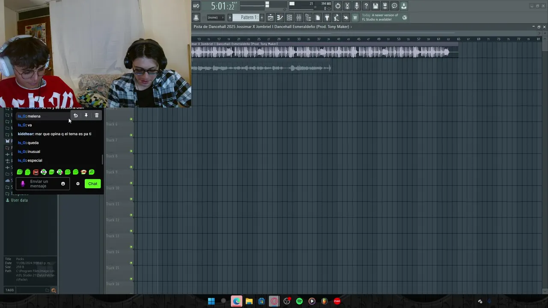Mute Track 8 green dot
The height and width of the screenshot is (308, 548).
[x=131, y=167]
